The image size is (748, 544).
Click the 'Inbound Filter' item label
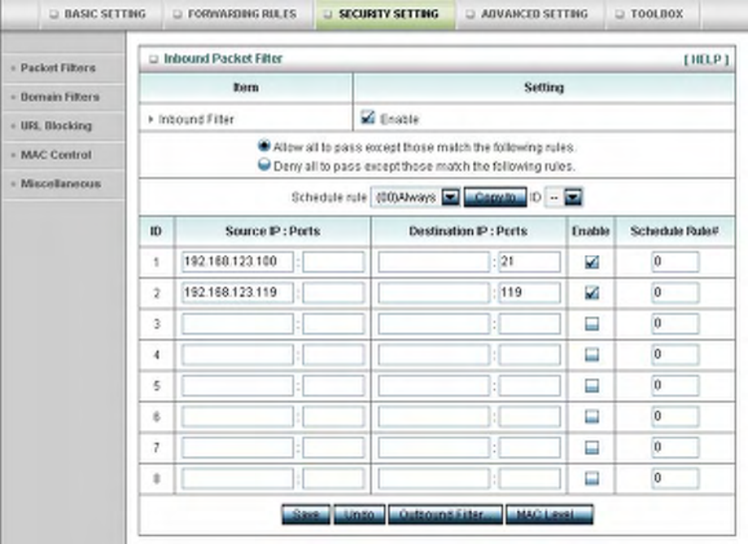pos(196,119)
